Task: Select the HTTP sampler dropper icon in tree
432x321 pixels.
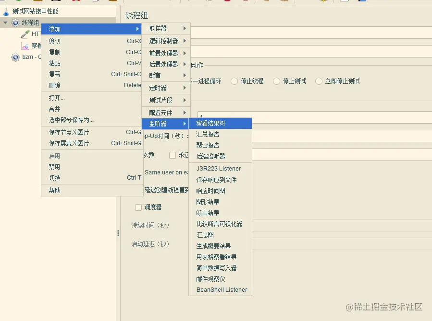Action: (24, 34)
